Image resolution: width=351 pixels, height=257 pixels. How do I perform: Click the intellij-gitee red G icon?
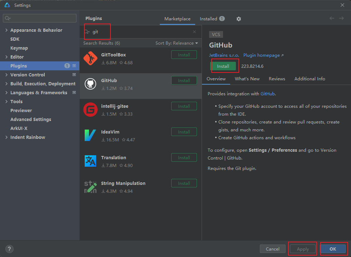(x=90, y=110)
